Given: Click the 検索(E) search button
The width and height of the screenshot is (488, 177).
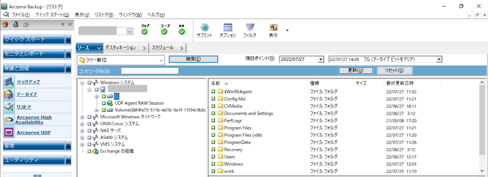Looking at the screenshot, I should [193, 59].
